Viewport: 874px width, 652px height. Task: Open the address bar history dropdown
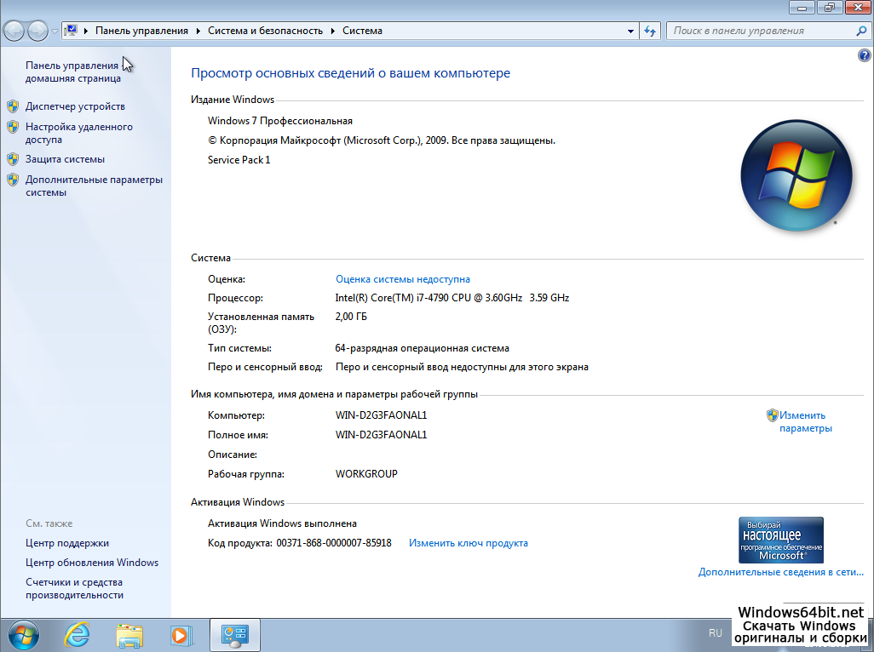[x=630, y=31]
